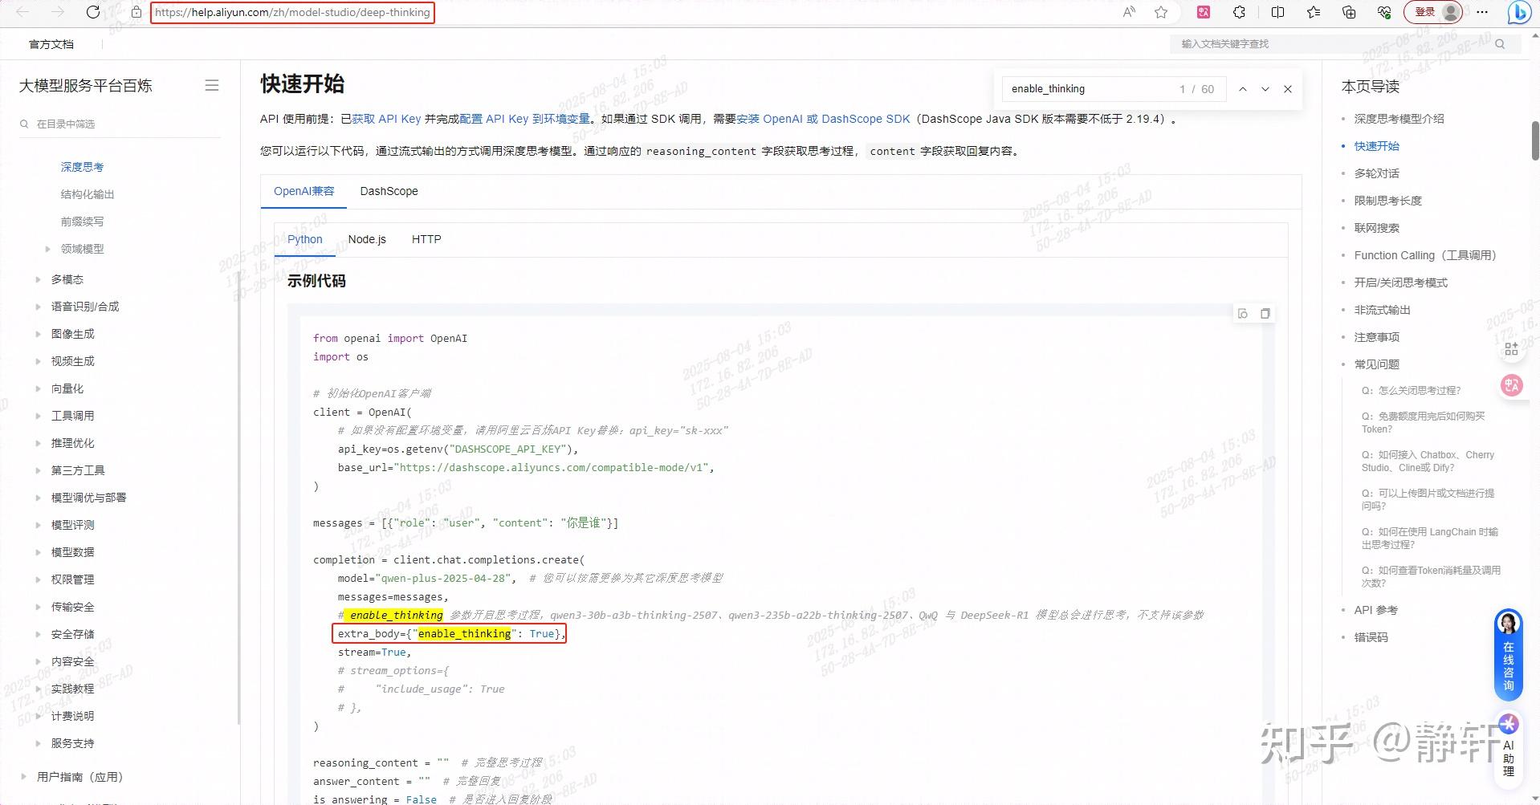The height and width of the screenshot is (805, 1540).
Task: Jump to next enable_thinking match
Action: tap(1265, 89)
